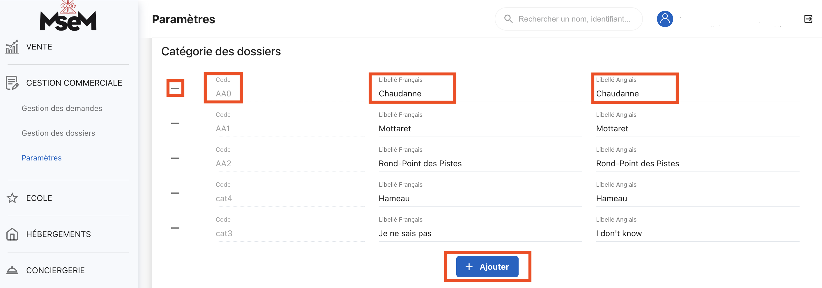Screen dimensions: 822x288
Task: Click the logout icon in header
Action: tap(808, 19)
